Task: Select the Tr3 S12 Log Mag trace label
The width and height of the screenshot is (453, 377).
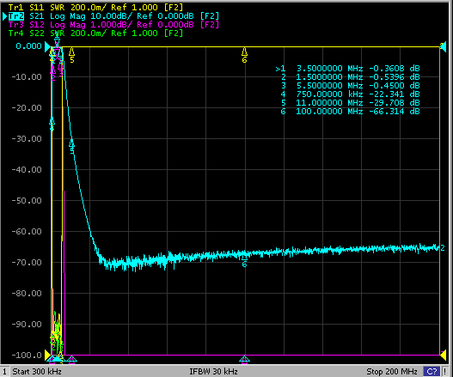Action: point(113,25)
